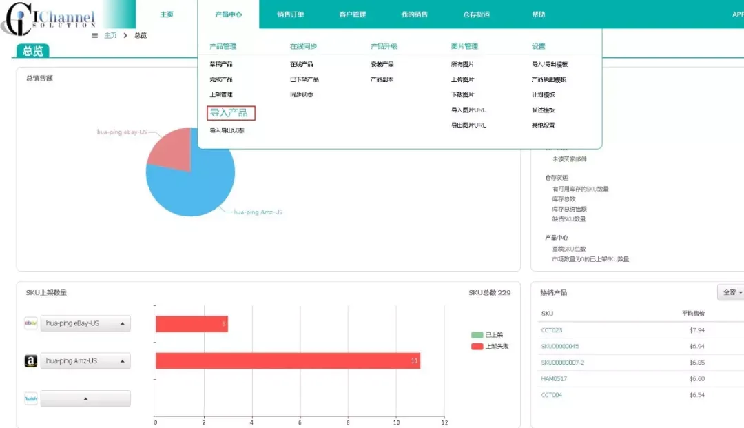This screenshot has height=428, width=744.
Task: Click the hamburger menu icon beside breadcrumb
Action: click(95, 35)
